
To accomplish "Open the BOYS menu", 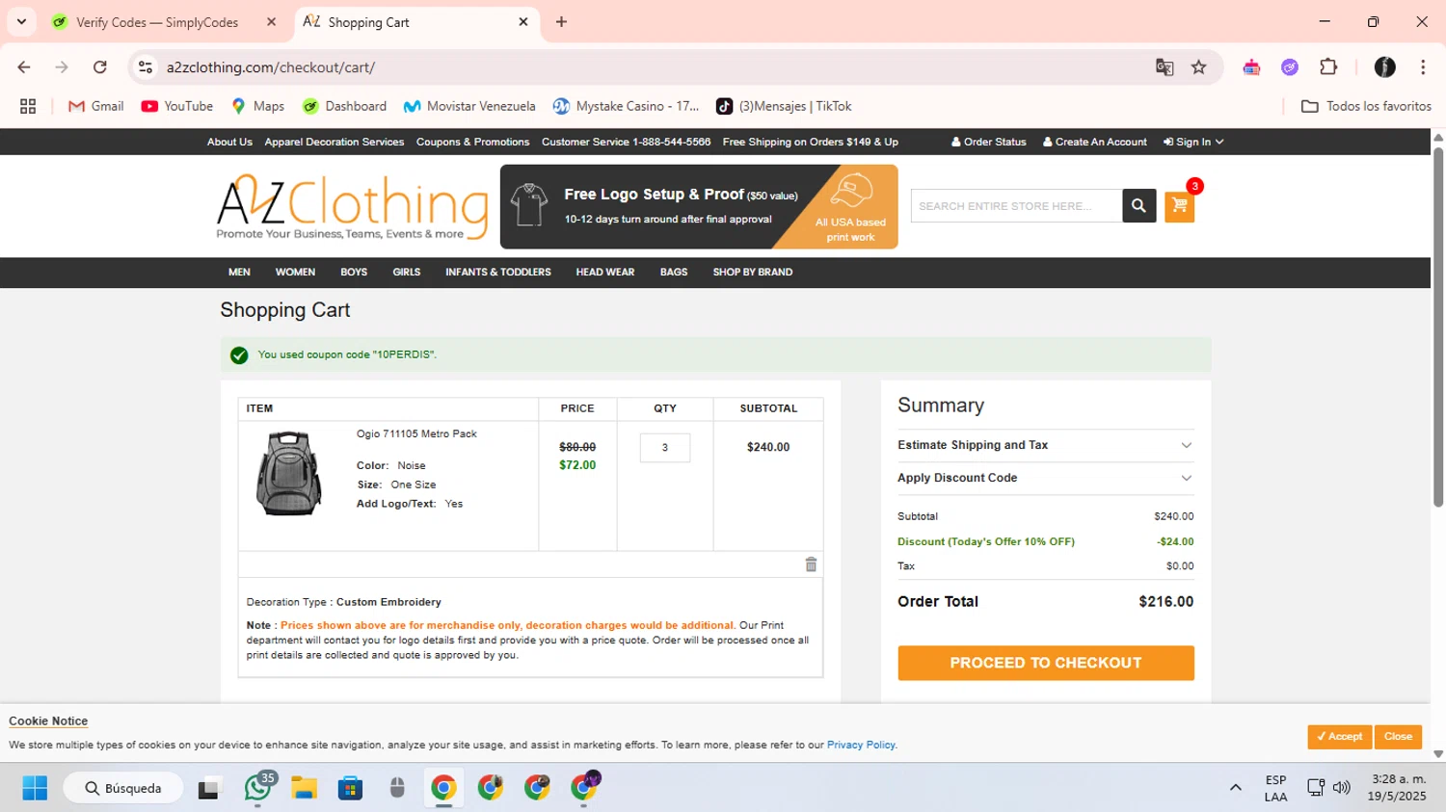I will 354,273.
